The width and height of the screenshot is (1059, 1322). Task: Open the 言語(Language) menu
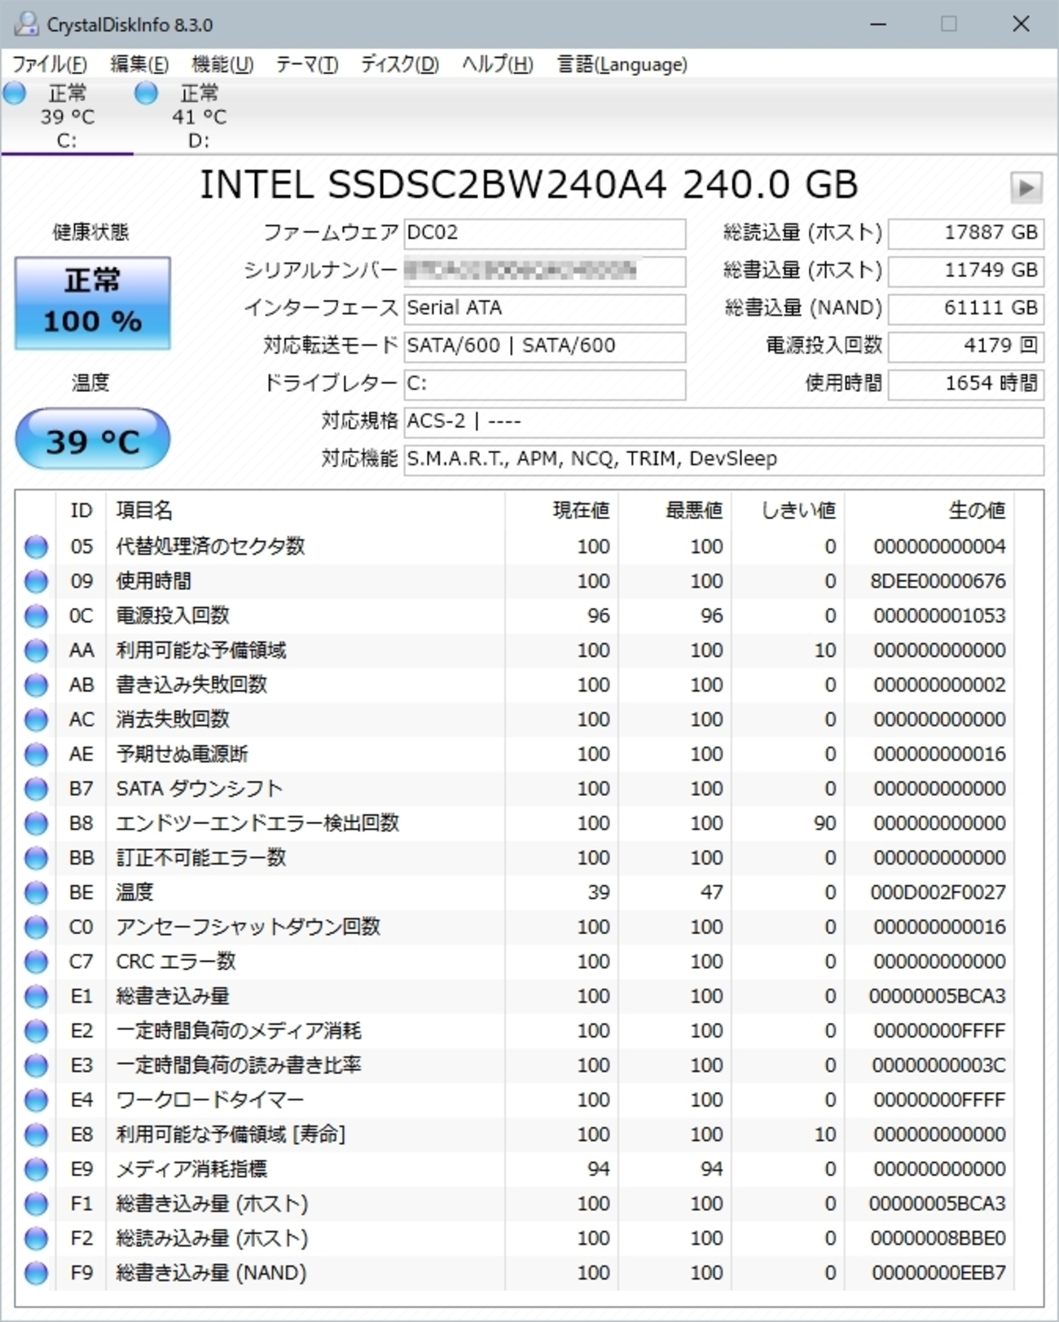(622, 64)
